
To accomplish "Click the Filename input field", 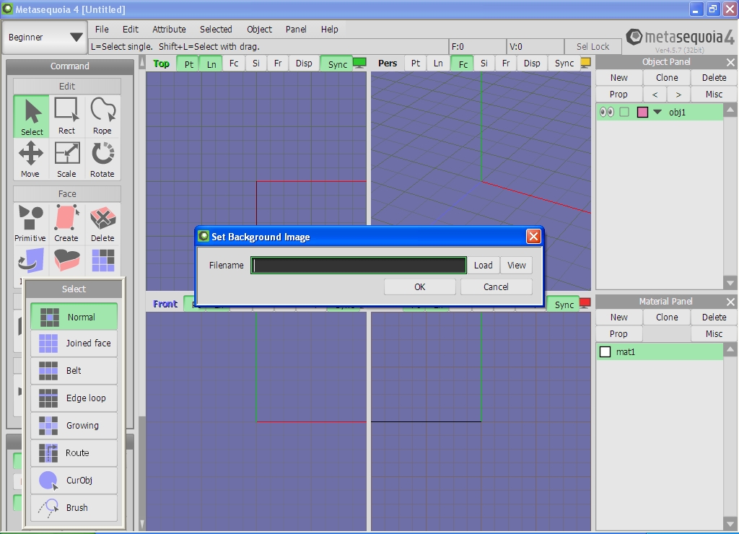I will tap(359, 266).
